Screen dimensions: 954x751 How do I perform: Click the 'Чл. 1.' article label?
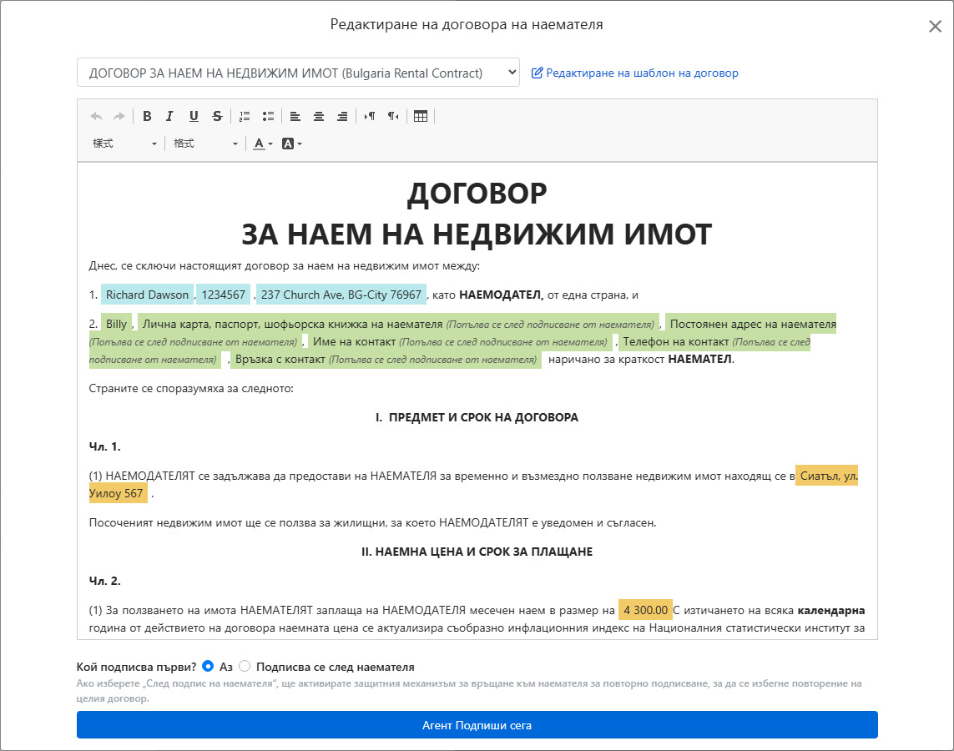[104, 447]
